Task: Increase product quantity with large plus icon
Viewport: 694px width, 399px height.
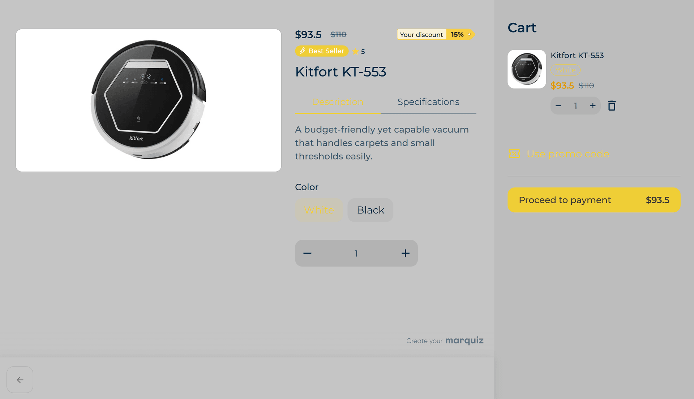Action: pos(405,253)
